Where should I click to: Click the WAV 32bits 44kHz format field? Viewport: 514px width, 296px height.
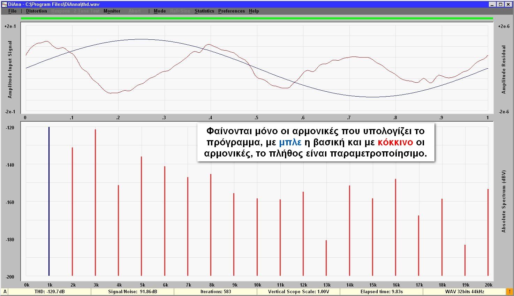(x=464, y=291)
